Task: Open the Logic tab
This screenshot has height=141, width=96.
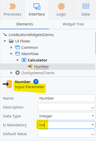Action: 61,10
